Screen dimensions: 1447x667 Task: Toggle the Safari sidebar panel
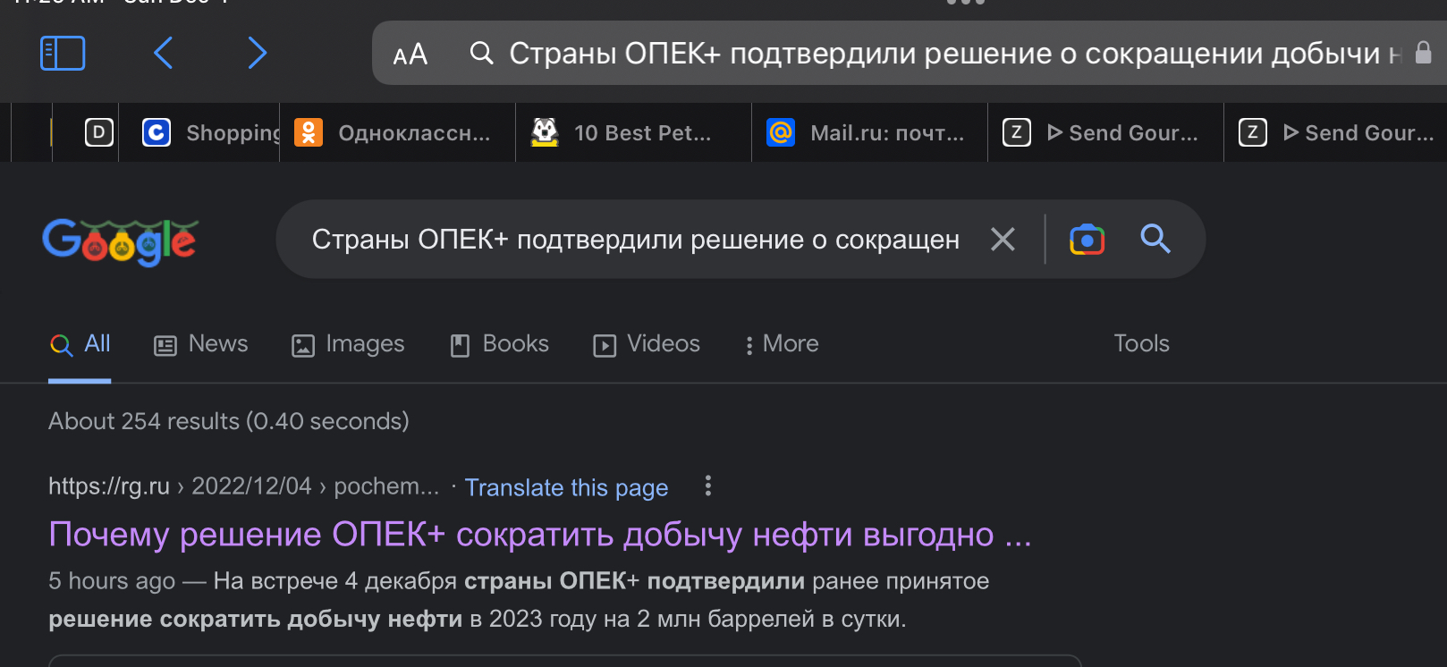click(63, 54)
